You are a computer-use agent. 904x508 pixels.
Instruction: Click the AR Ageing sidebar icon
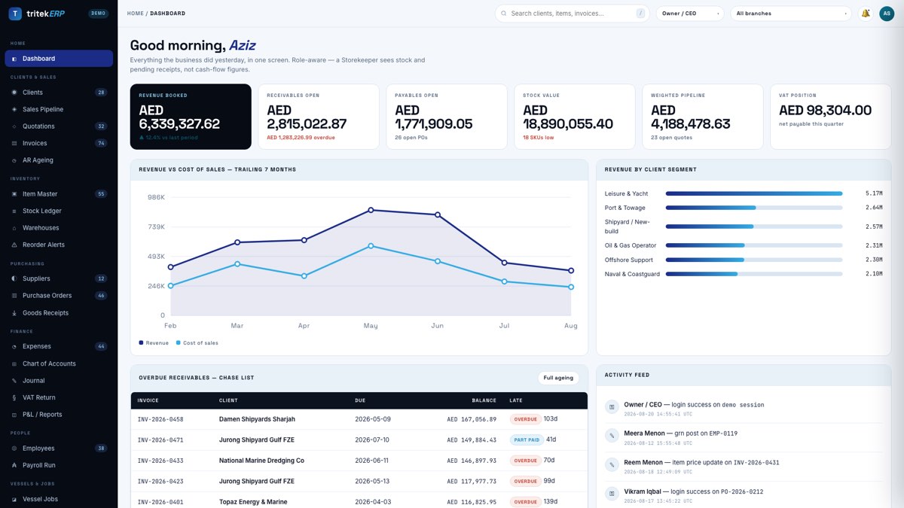[x=14, y=160]
